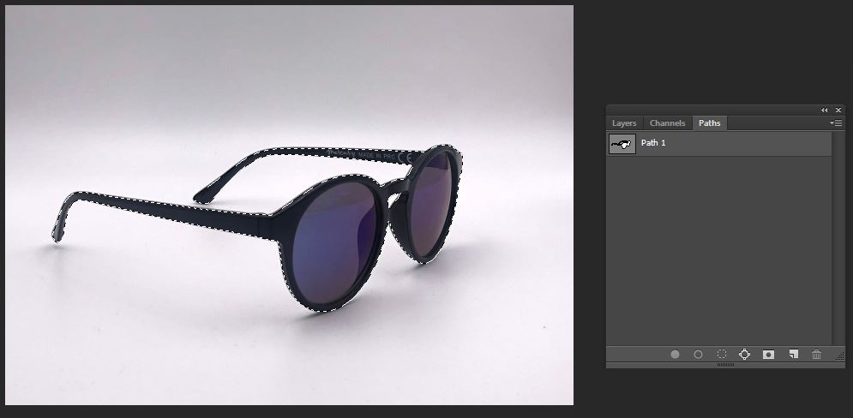
Task: Collapse the panel using the double-arrow icon
Action: click(x=825, y=110)
